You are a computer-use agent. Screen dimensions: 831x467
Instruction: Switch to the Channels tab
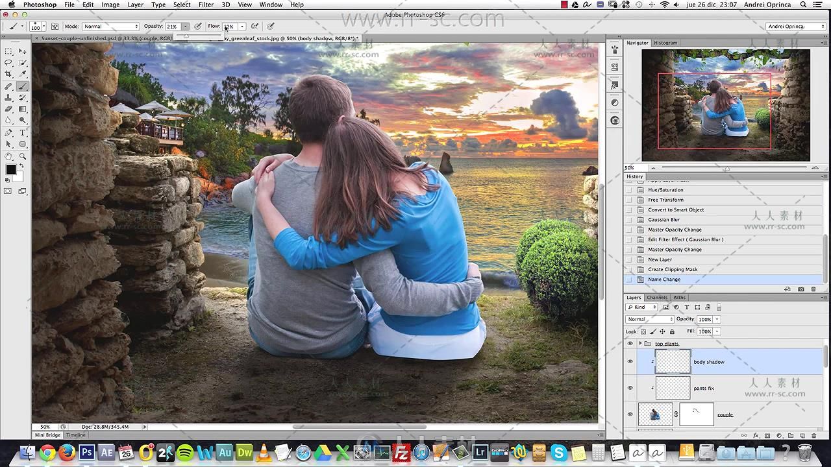coord(657,298)
